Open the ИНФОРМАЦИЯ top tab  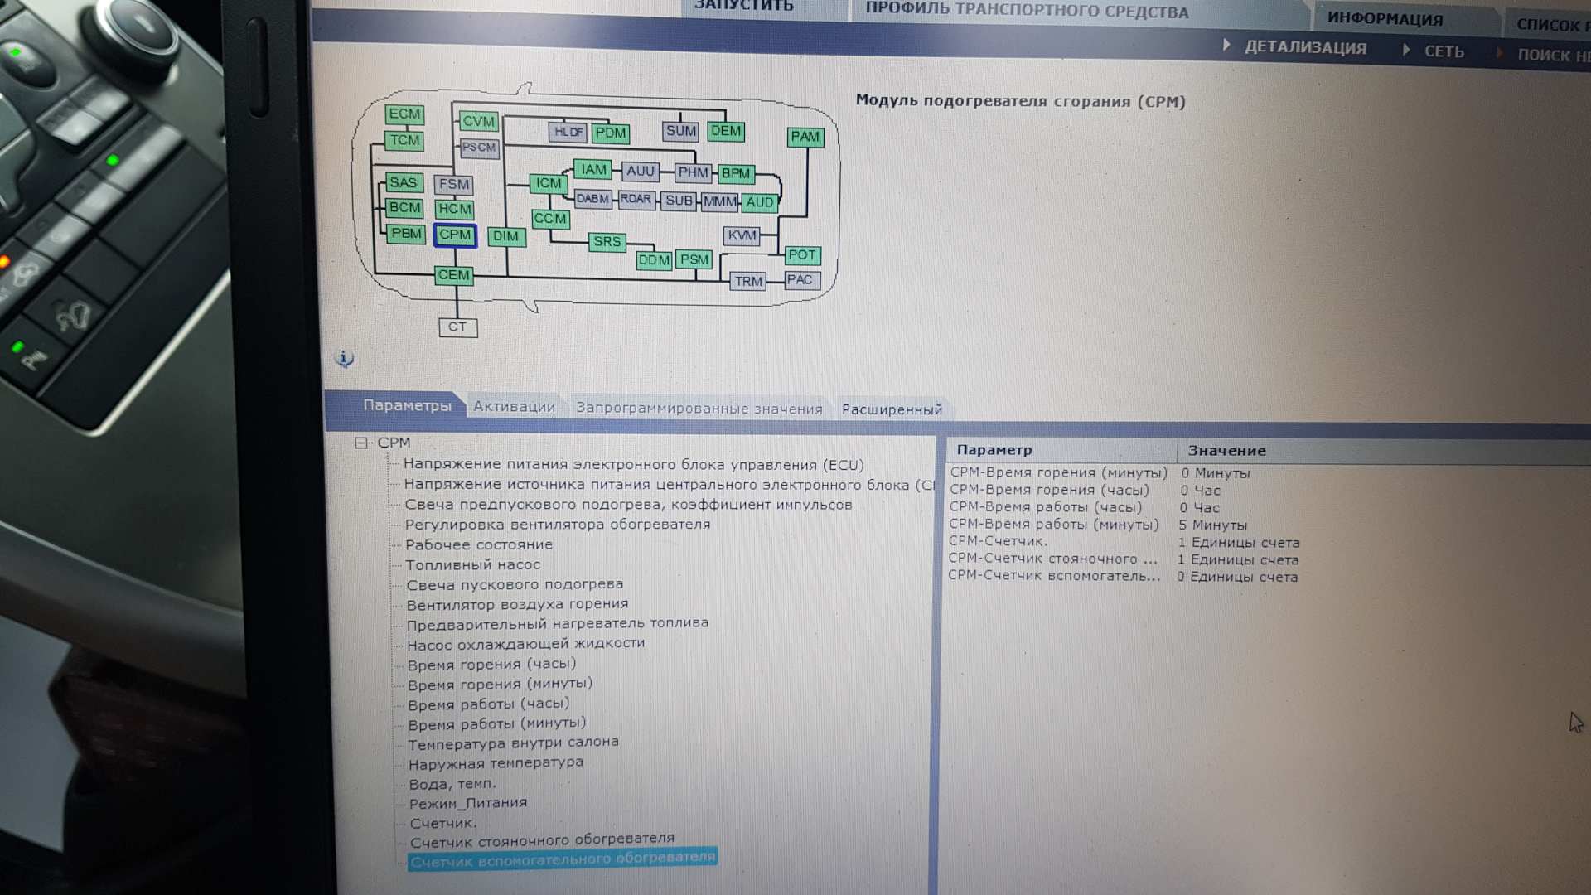(x=1385, y=19)
